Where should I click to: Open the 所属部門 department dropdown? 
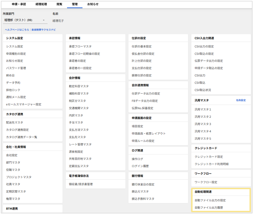click(24, 20)
